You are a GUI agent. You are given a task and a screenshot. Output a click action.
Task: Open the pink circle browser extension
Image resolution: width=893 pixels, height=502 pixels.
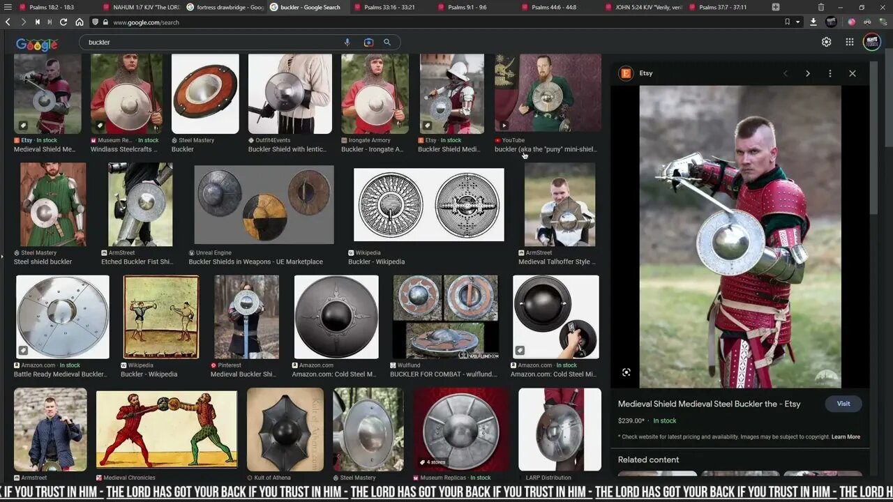point(852,22)
